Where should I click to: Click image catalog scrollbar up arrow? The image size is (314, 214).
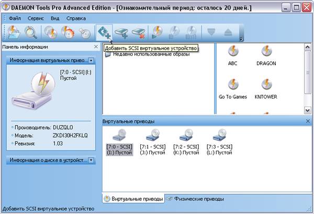307,47
